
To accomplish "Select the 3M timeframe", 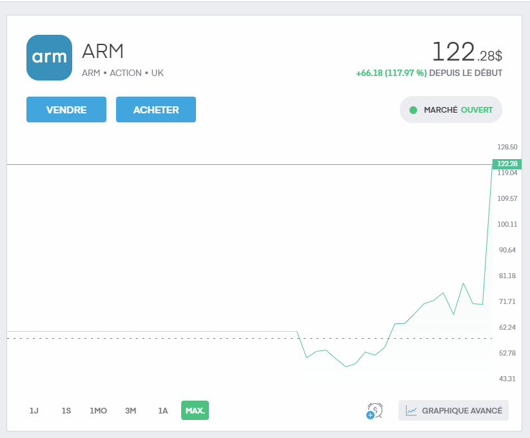I will point(130,410).
